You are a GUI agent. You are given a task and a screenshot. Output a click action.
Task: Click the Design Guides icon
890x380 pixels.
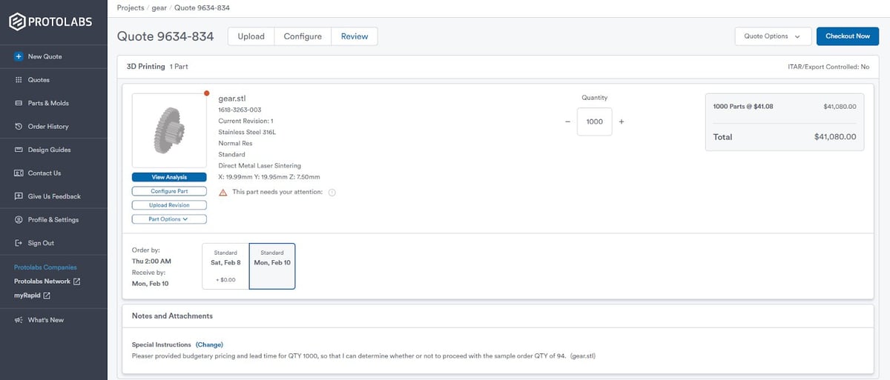pyautogui.click(x=19, y=150)
